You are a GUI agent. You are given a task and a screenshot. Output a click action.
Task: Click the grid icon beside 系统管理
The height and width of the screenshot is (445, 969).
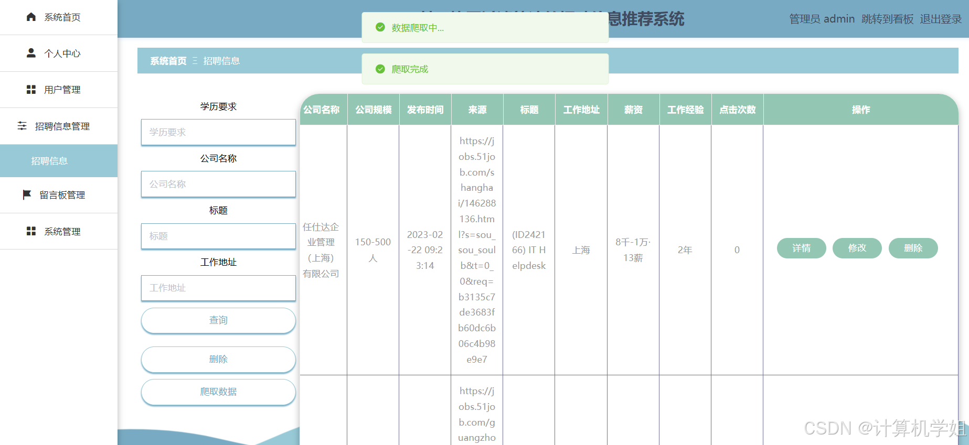31,231
